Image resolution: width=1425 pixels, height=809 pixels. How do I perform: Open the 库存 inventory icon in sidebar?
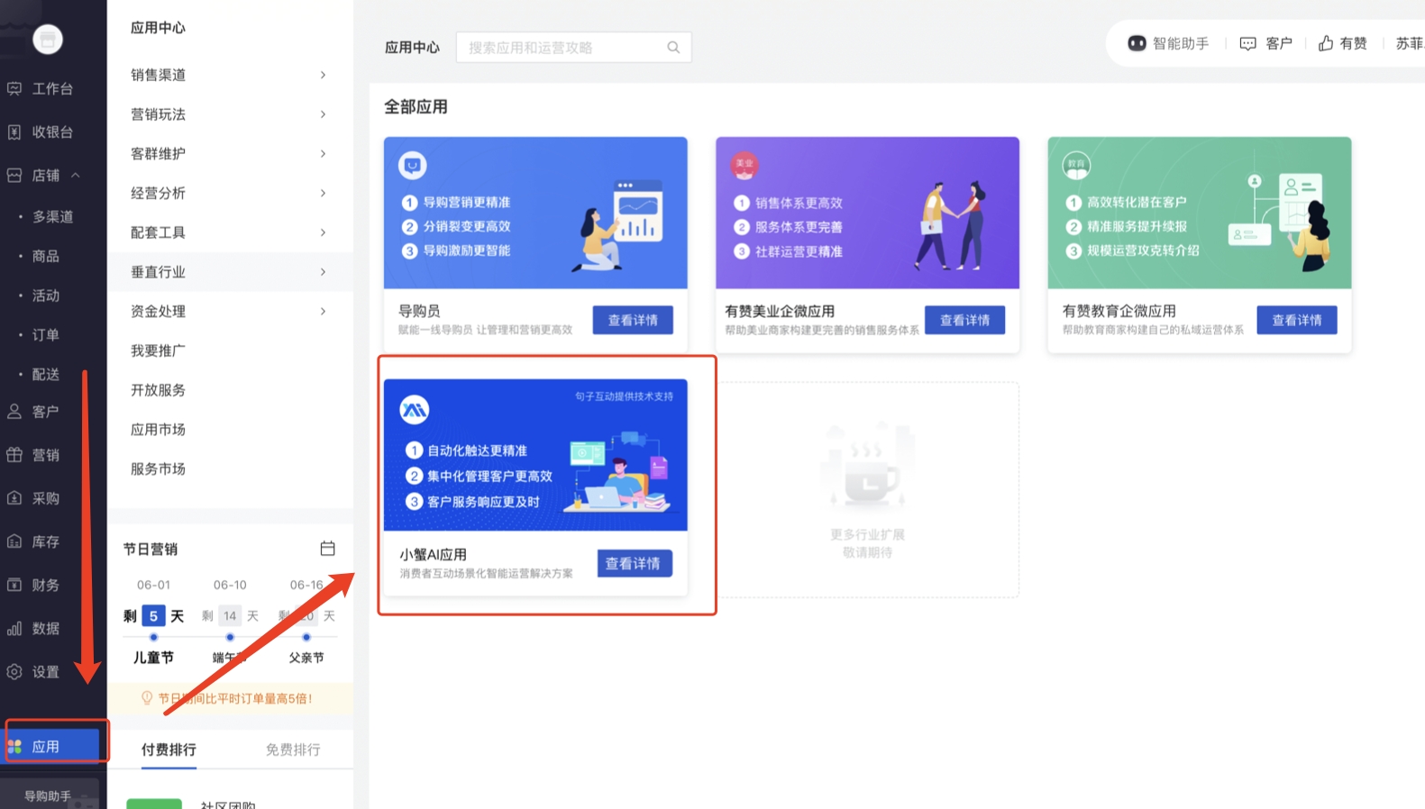point(14,541)
